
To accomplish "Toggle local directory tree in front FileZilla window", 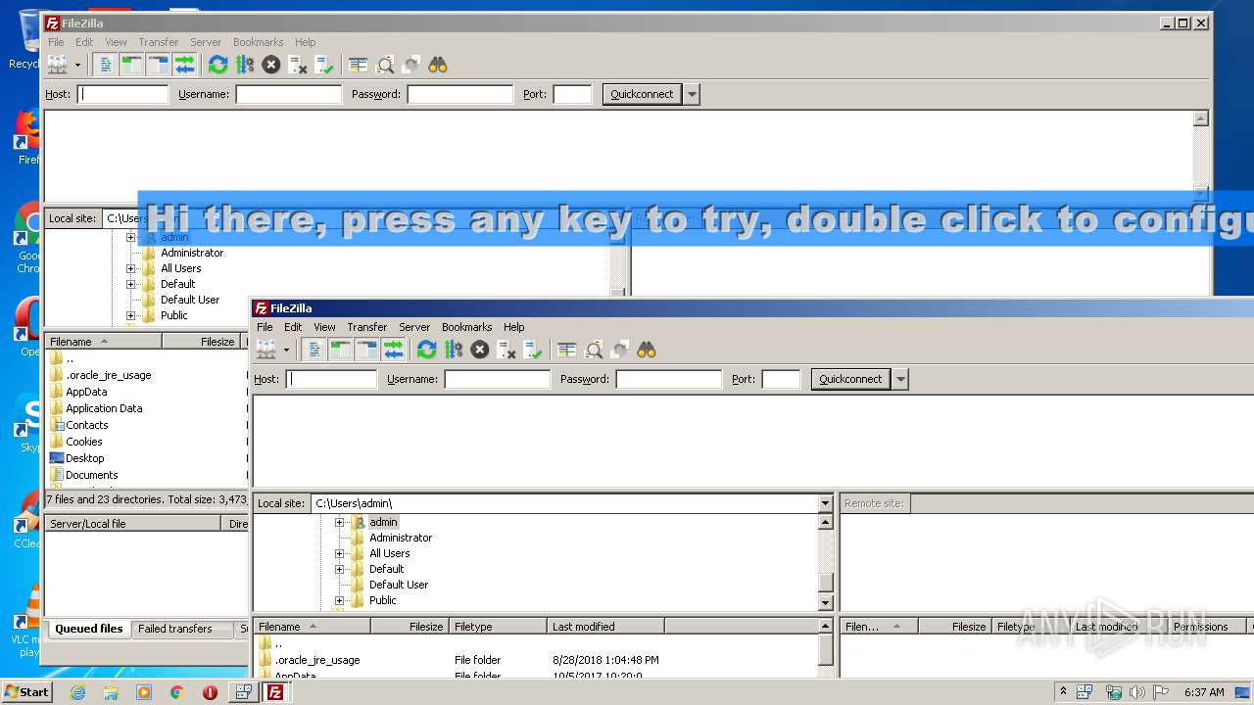I will [x=340, y=350].
